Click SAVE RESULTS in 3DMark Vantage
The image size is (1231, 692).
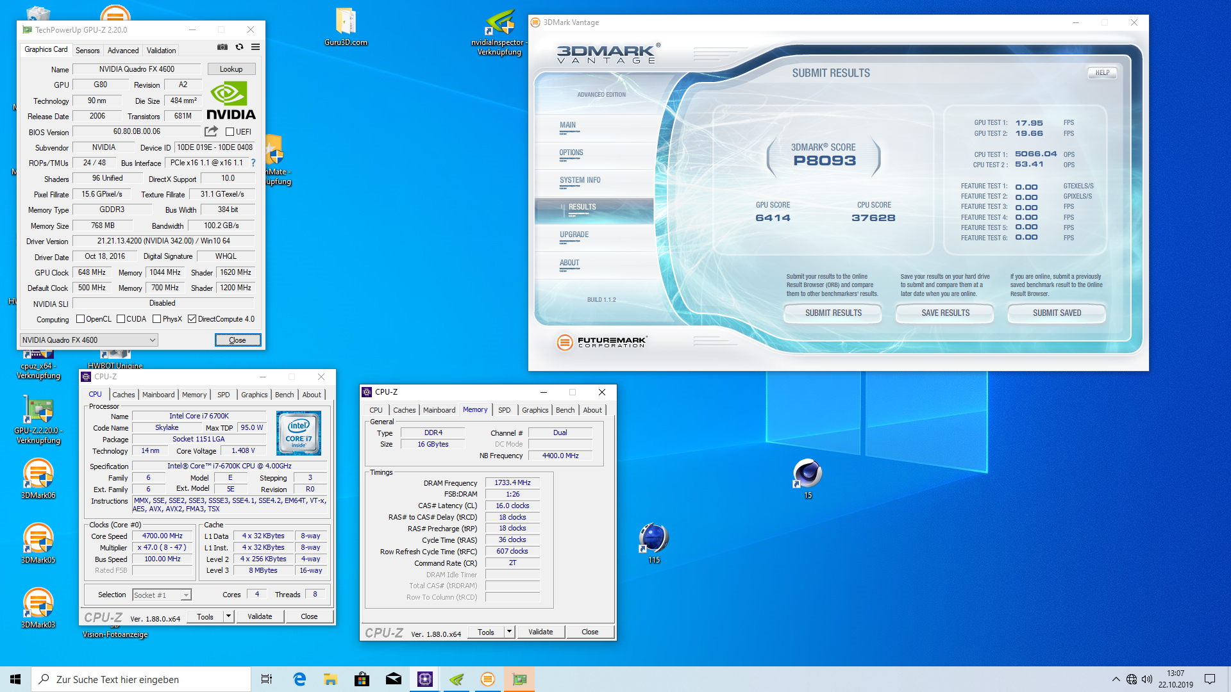pos(945,313)
